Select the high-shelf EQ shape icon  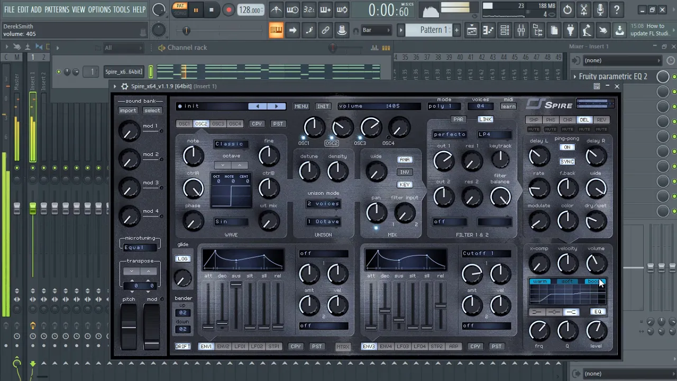[x=571, y=312]
